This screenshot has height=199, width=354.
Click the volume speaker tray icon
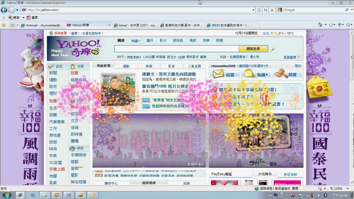coord(319,195)
